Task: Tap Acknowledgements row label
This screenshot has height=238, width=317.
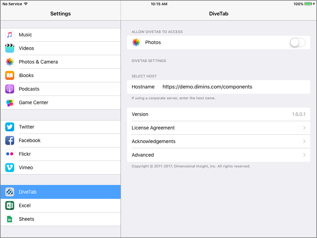Action: (x=154, y=141)
